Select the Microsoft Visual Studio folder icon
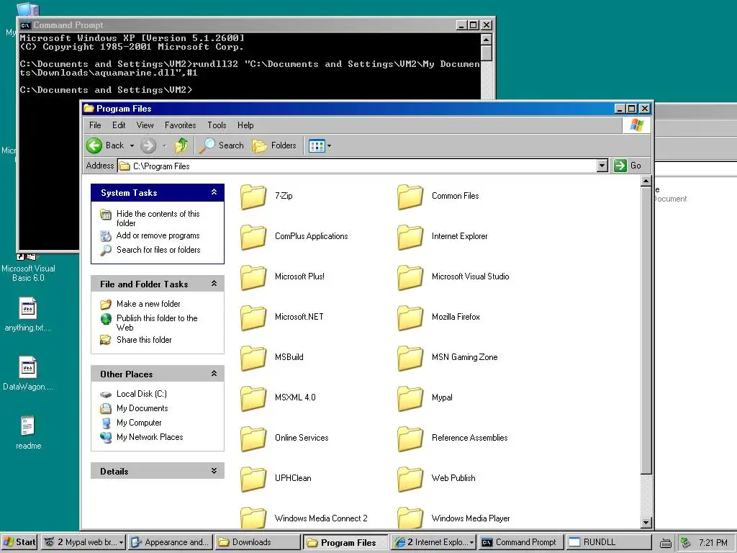 [410, 277]
